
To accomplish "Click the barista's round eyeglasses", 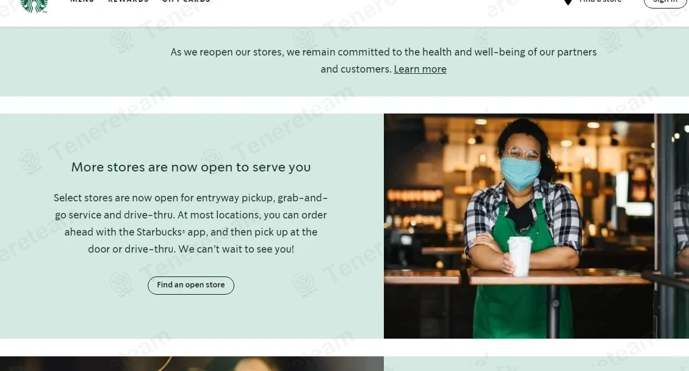I will coord(522,153).
